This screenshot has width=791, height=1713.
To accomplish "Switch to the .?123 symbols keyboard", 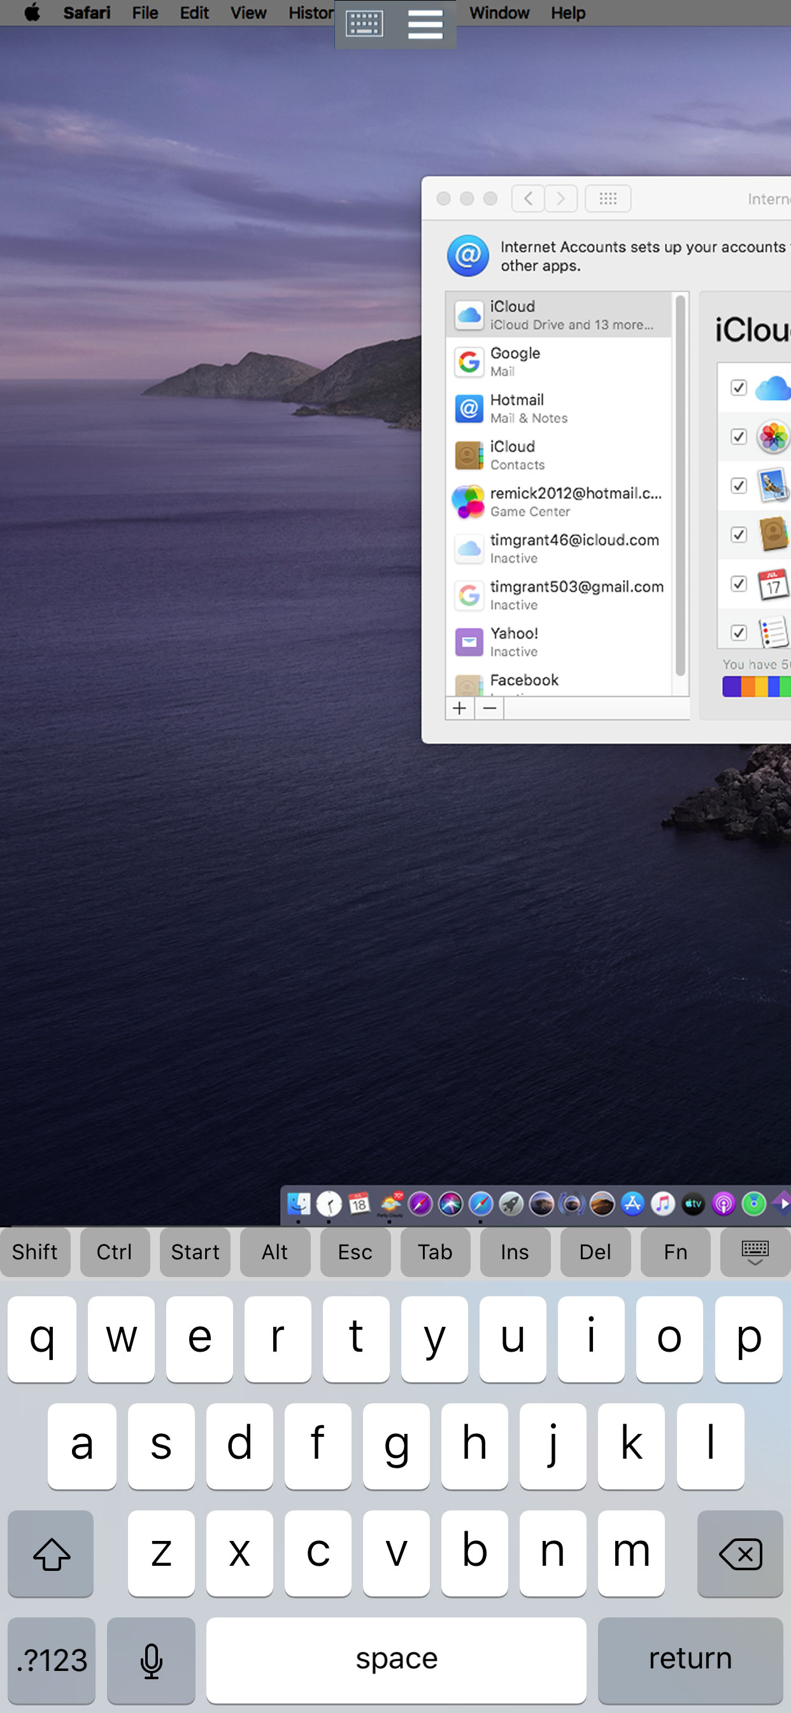I will pos(51,1661).
